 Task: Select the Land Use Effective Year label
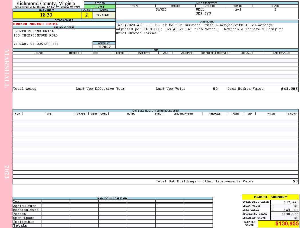(100, 89)
